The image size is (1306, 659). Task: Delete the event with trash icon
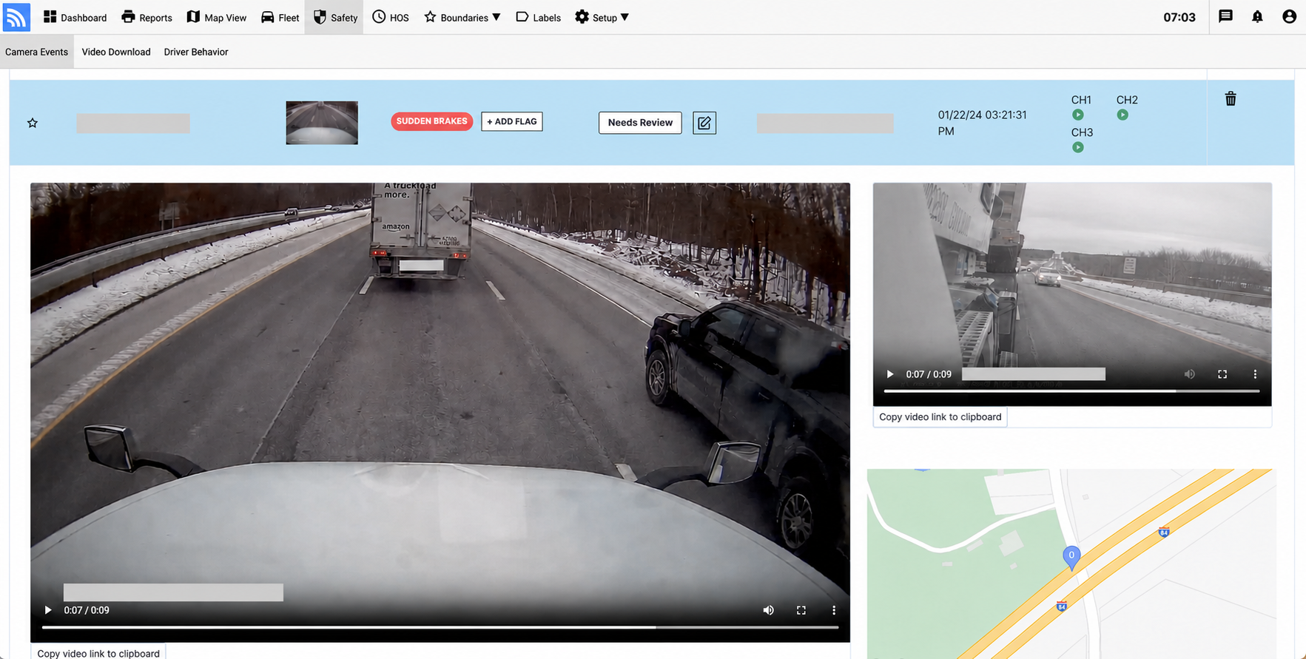(x=1231, y=98)
